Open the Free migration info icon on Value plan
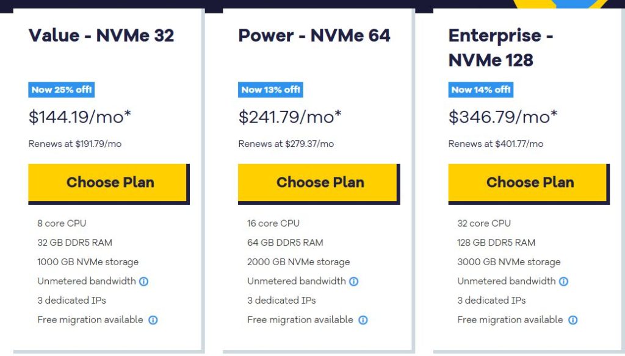 point(153,319)
